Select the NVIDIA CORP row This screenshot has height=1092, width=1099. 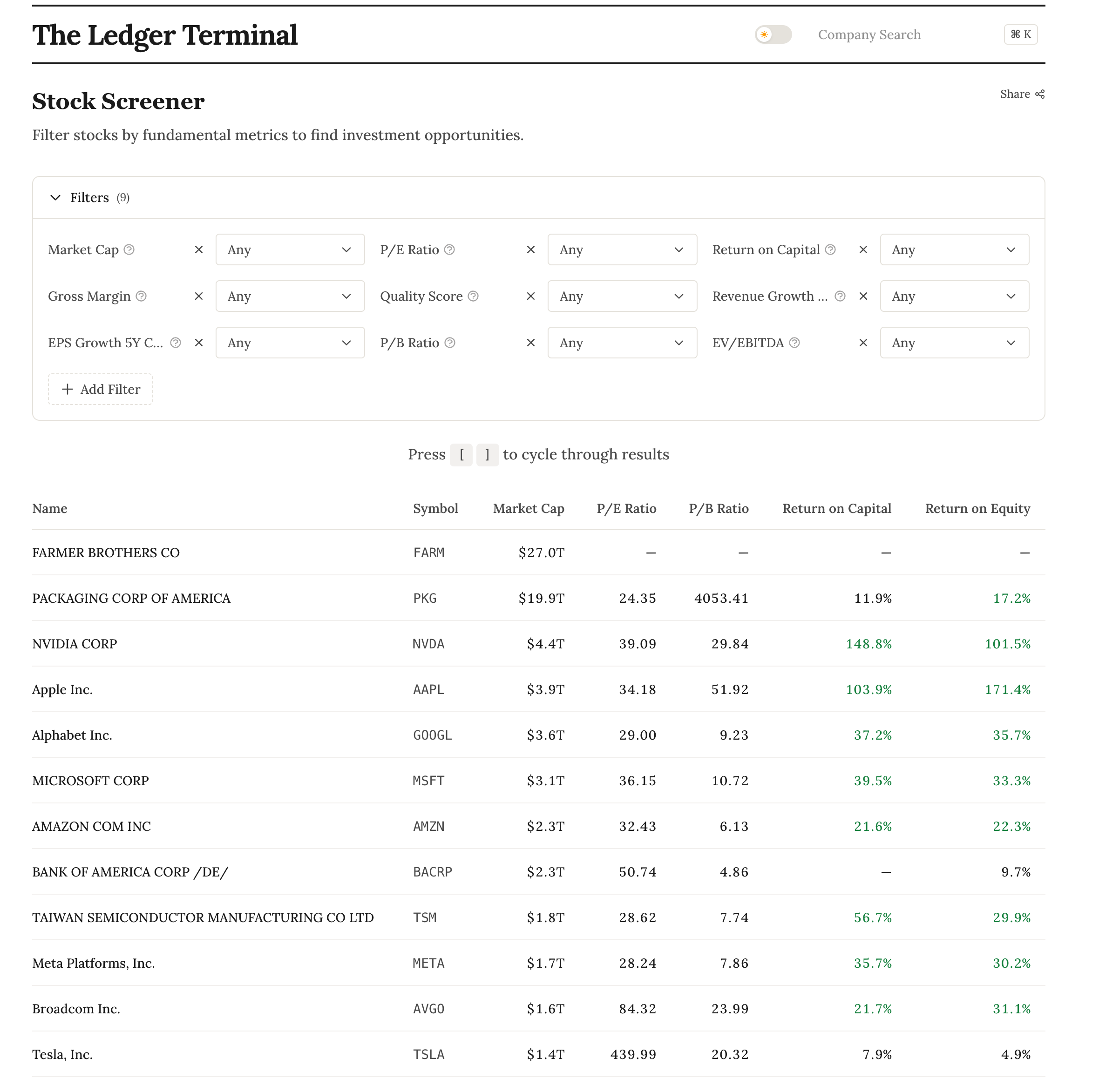(x=538, y=643)
